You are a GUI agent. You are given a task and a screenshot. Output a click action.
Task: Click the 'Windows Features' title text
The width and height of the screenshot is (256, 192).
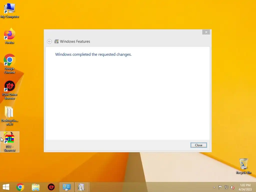click(x=75, y=41)
